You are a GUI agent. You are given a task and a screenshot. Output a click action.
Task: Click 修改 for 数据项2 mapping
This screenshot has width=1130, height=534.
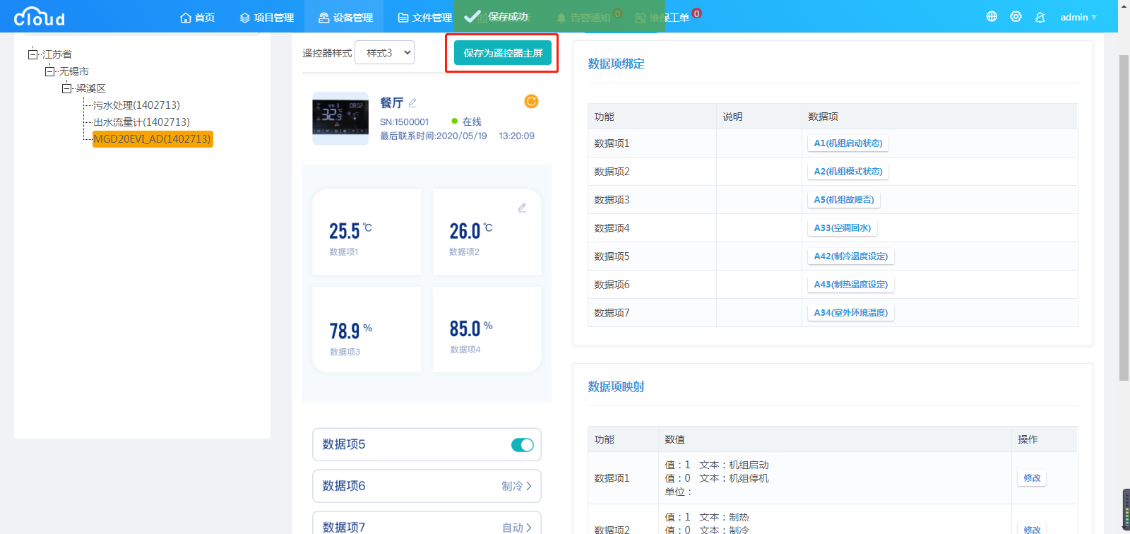[x=1032, y=529]
